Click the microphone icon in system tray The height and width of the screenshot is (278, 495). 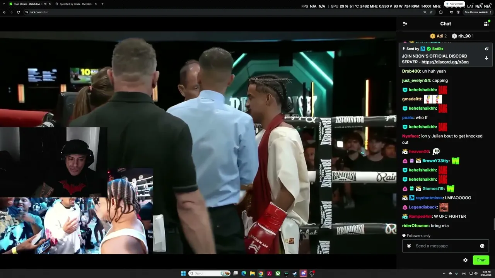457,273
